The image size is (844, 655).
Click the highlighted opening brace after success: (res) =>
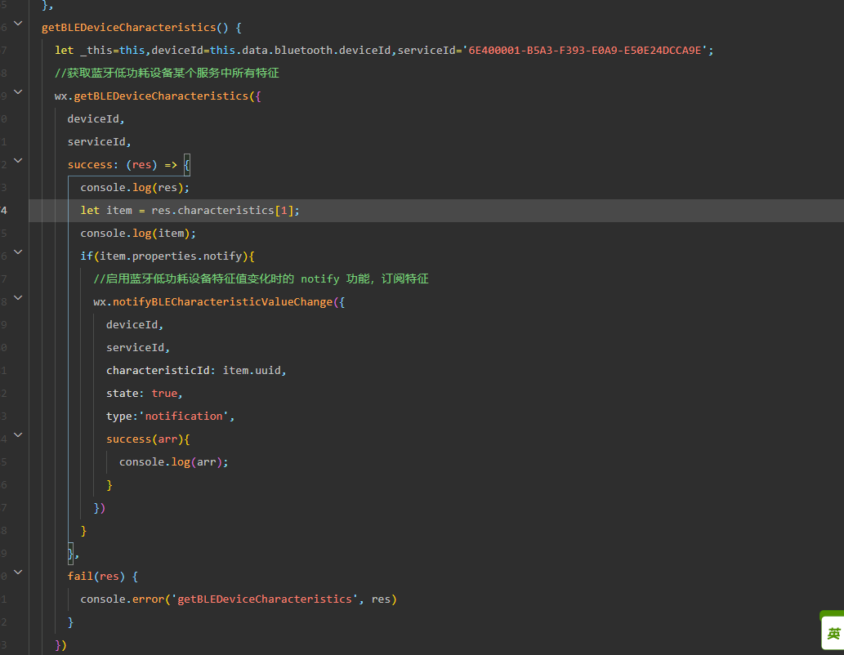[187, 165]
